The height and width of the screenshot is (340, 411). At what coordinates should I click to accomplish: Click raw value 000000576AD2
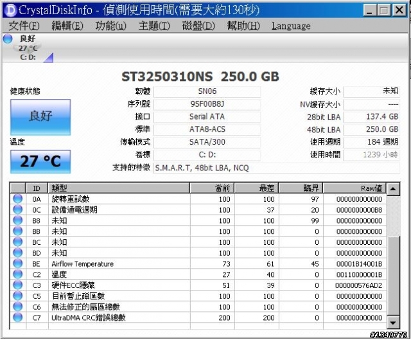pyautogui.click(x=358, y=285)
